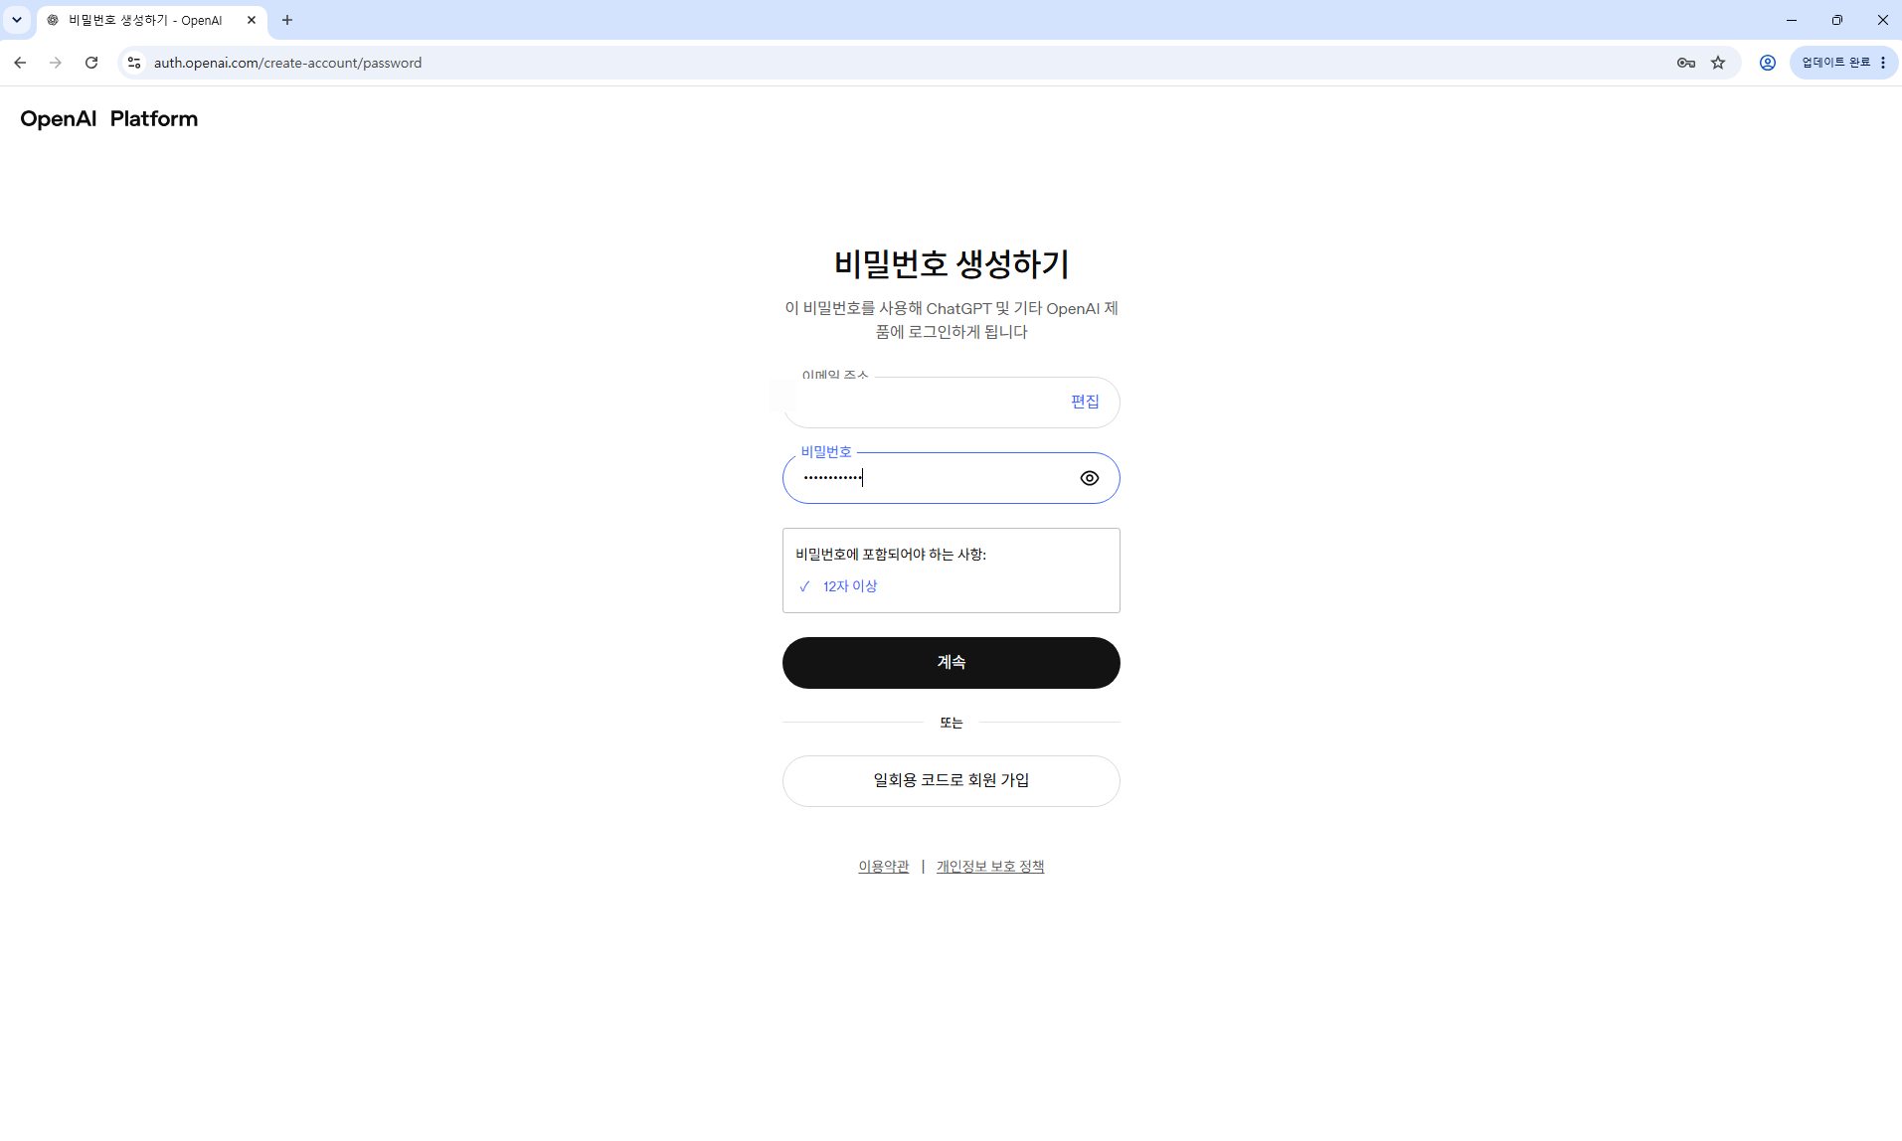Reload the page with the refresh icon
1902x1141 pixels.
click(x=91, y=63)
